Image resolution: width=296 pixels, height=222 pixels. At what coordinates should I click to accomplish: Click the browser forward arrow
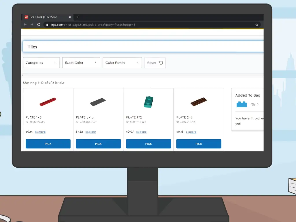pyautogui.click(x=32, y=25)
